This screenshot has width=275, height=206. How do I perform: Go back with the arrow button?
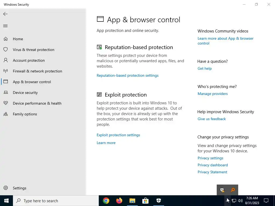click(x=5, y=14)
